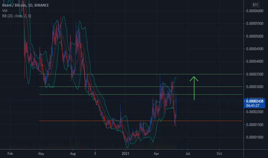Click the Oct date label
The height and width of the screenshot is (158, 268).
pos(219,154)
